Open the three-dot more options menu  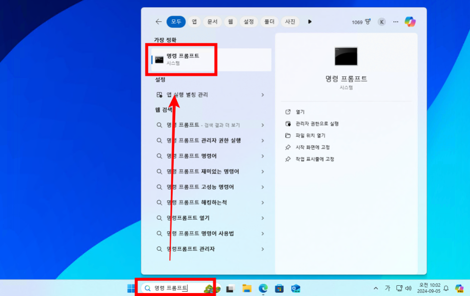pyautogui.click(x=396, y=22)
